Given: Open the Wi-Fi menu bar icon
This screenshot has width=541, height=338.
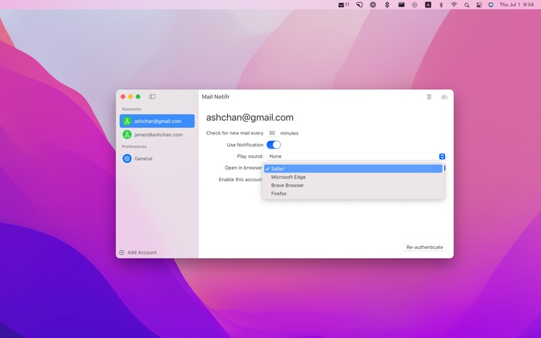Looking at the screenshot, I should click(x=454, y=5).
